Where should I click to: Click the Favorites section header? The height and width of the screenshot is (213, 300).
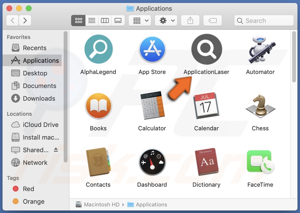tap(19, 37)
